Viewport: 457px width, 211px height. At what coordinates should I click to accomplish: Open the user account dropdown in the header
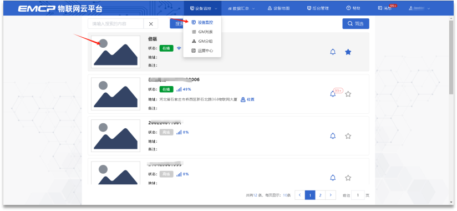pyautogui.click(x=419, y=8)
